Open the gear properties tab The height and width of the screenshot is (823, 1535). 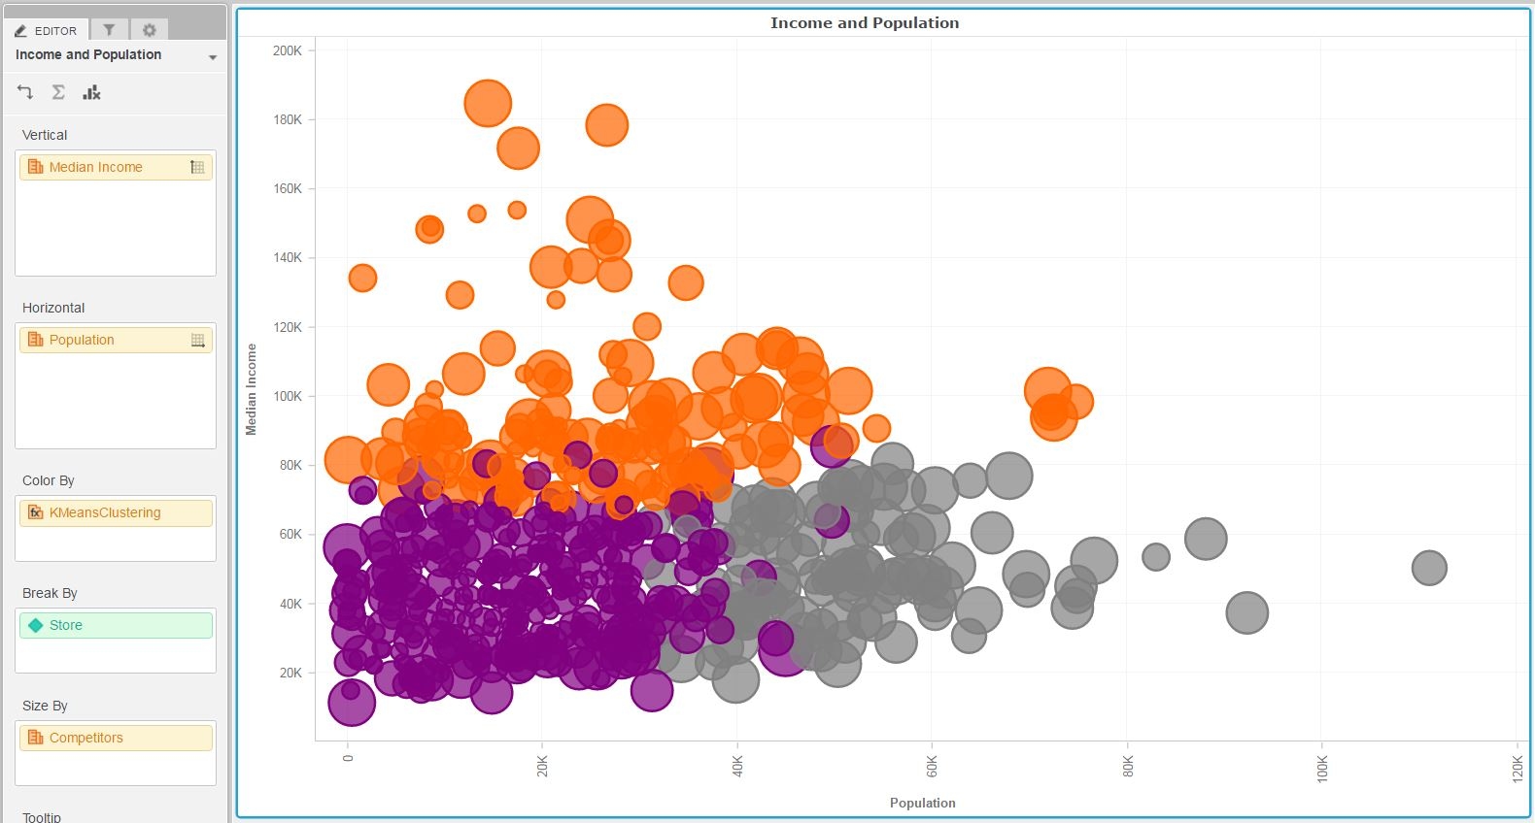point(149,30)
